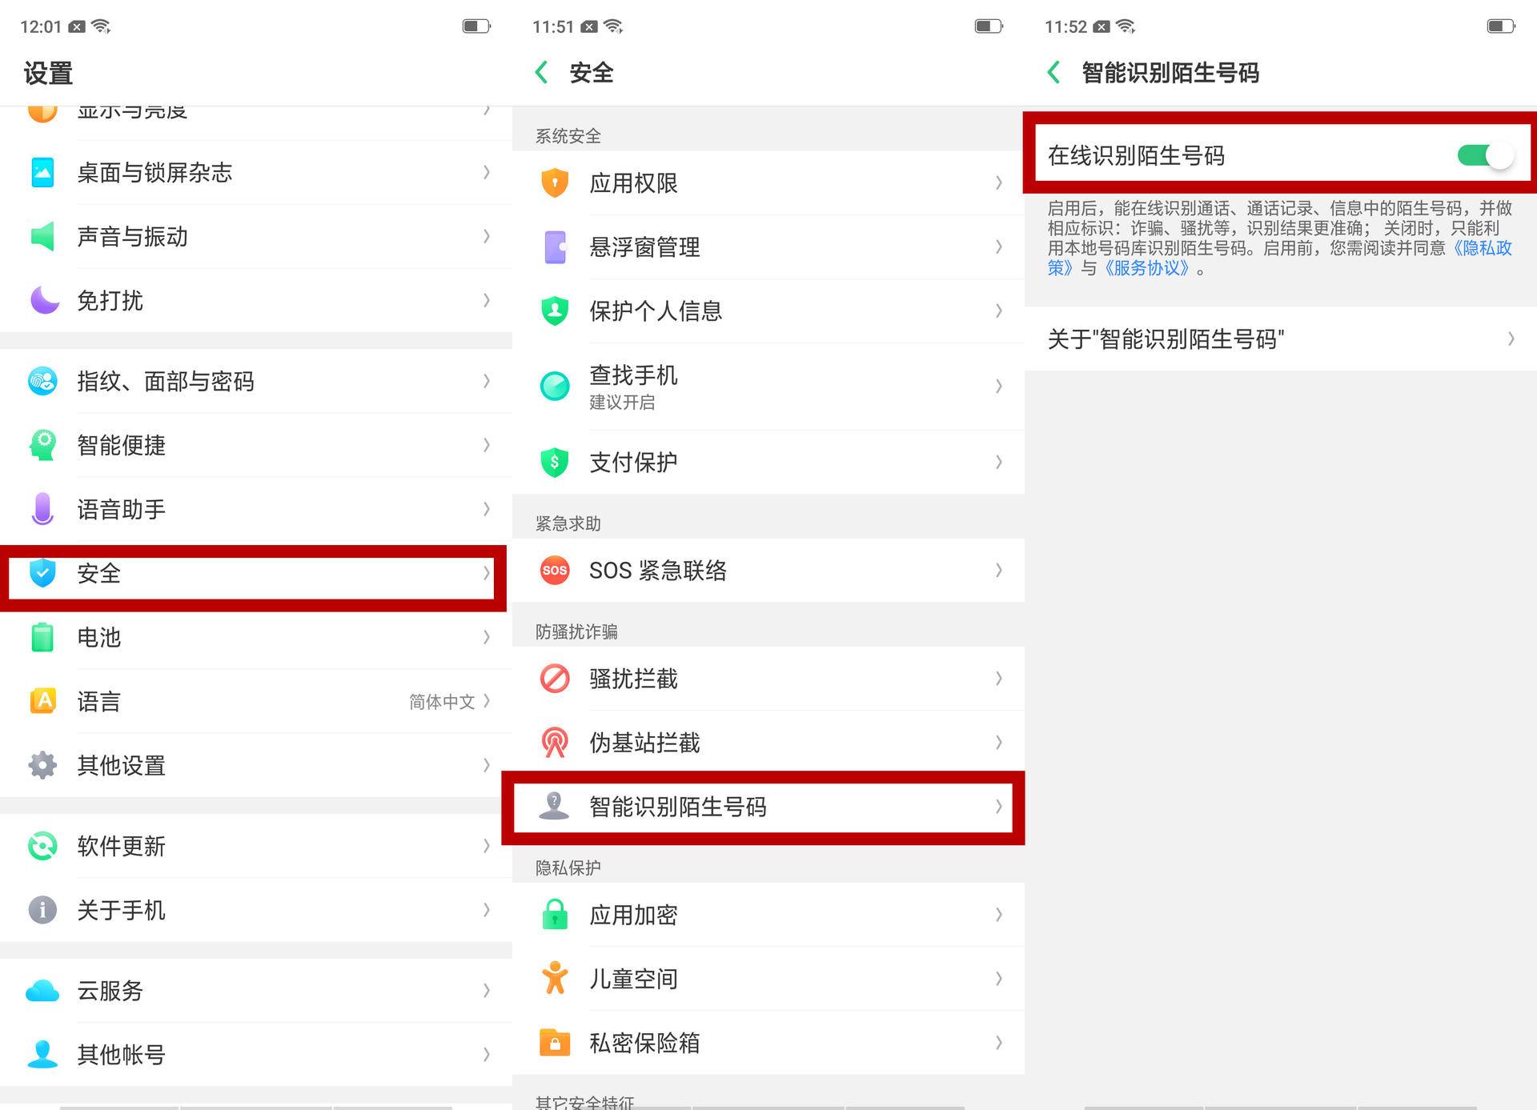Click the 智能识别陌生号码 person icon

(554, 807)
